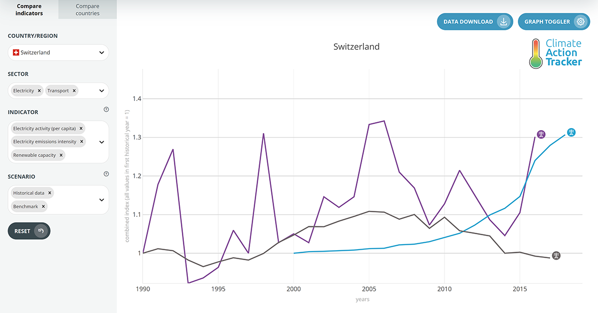Expand the Sector selection dropdown
This screenshot has height=313, width=598.
(x=101, y=90)
